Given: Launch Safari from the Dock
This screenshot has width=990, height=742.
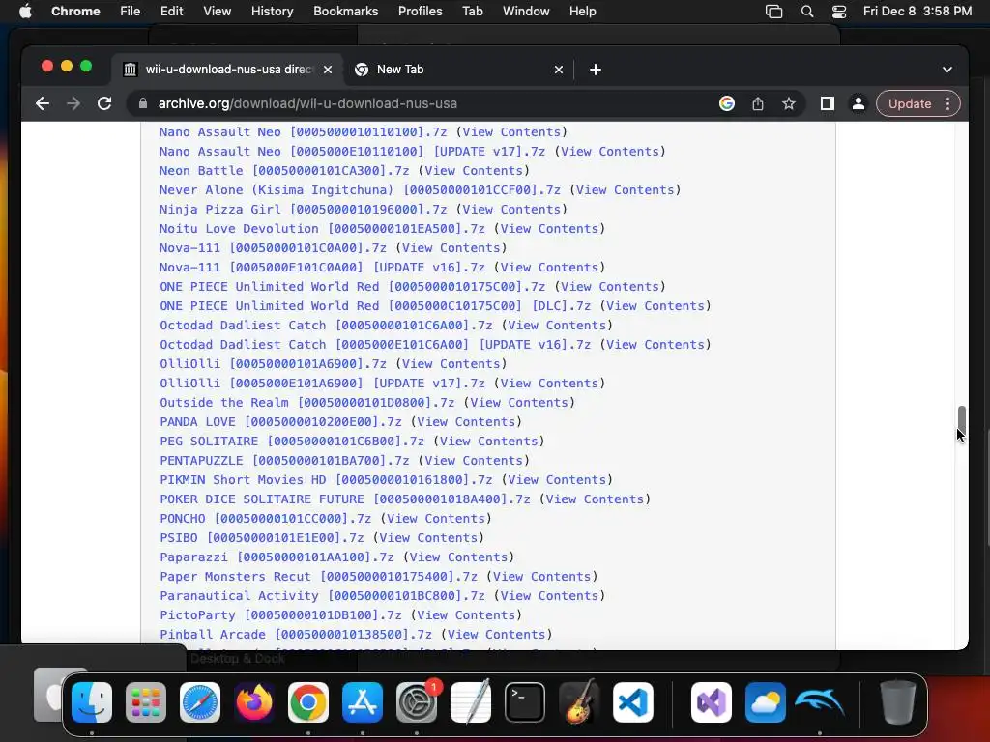Looking at the screenshot, I should pos(200,702).
